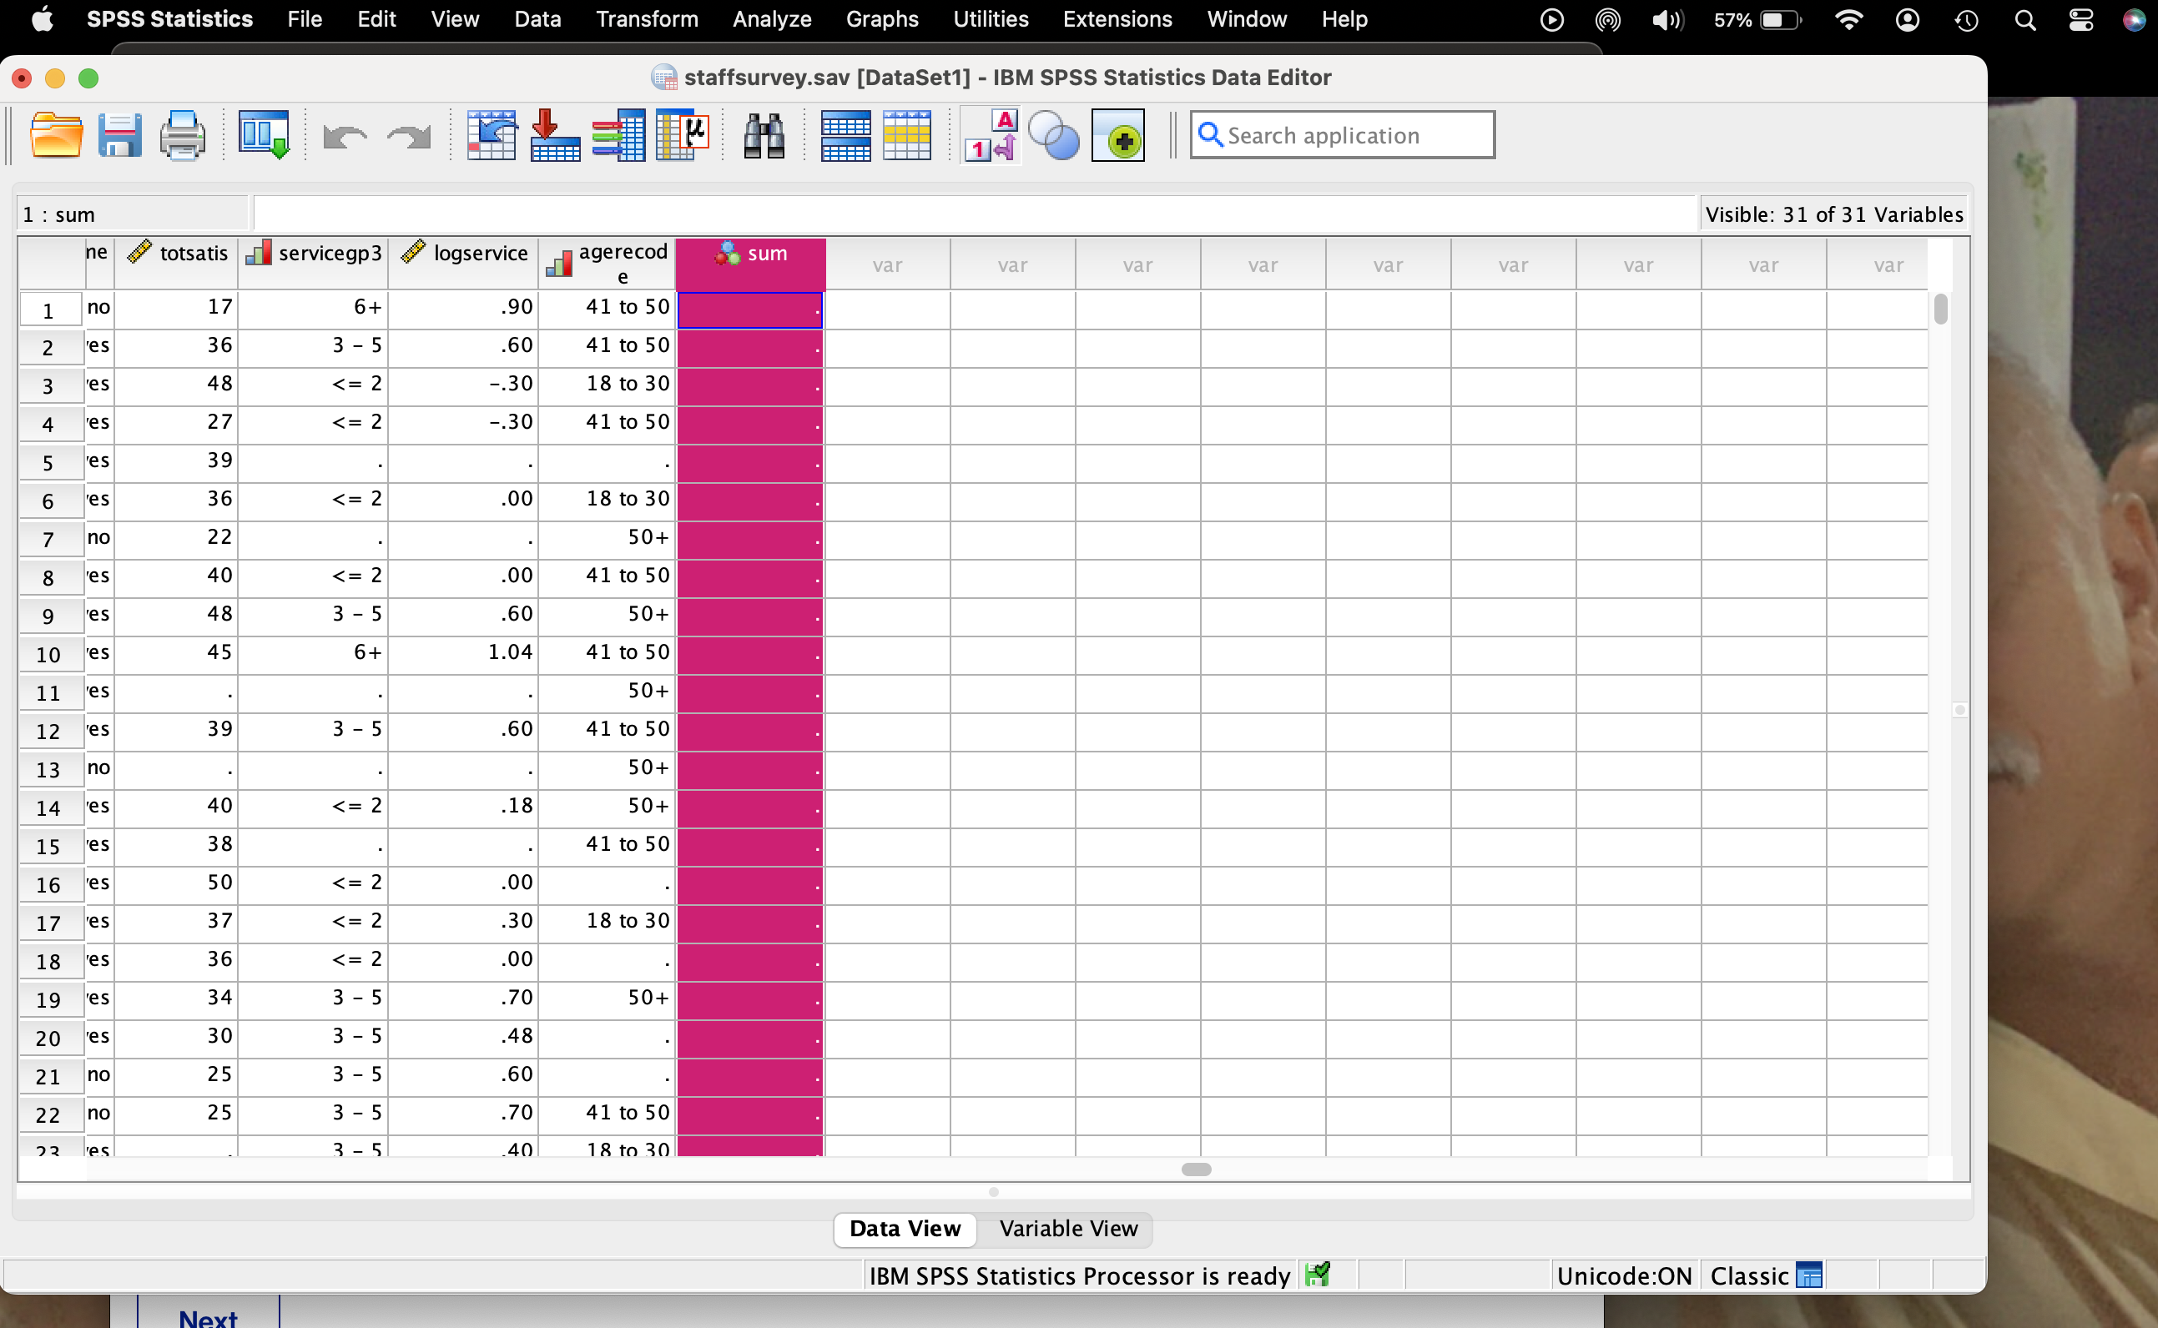Click the Go to case icon

(492, 136)
